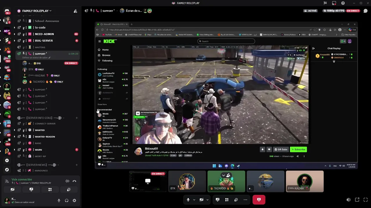Open activities icon in the voice panel
This screenshot has width=371, height=208.
tap(50, 190)
